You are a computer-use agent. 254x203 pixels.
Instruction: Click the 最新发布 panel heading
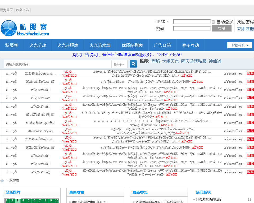77,192
